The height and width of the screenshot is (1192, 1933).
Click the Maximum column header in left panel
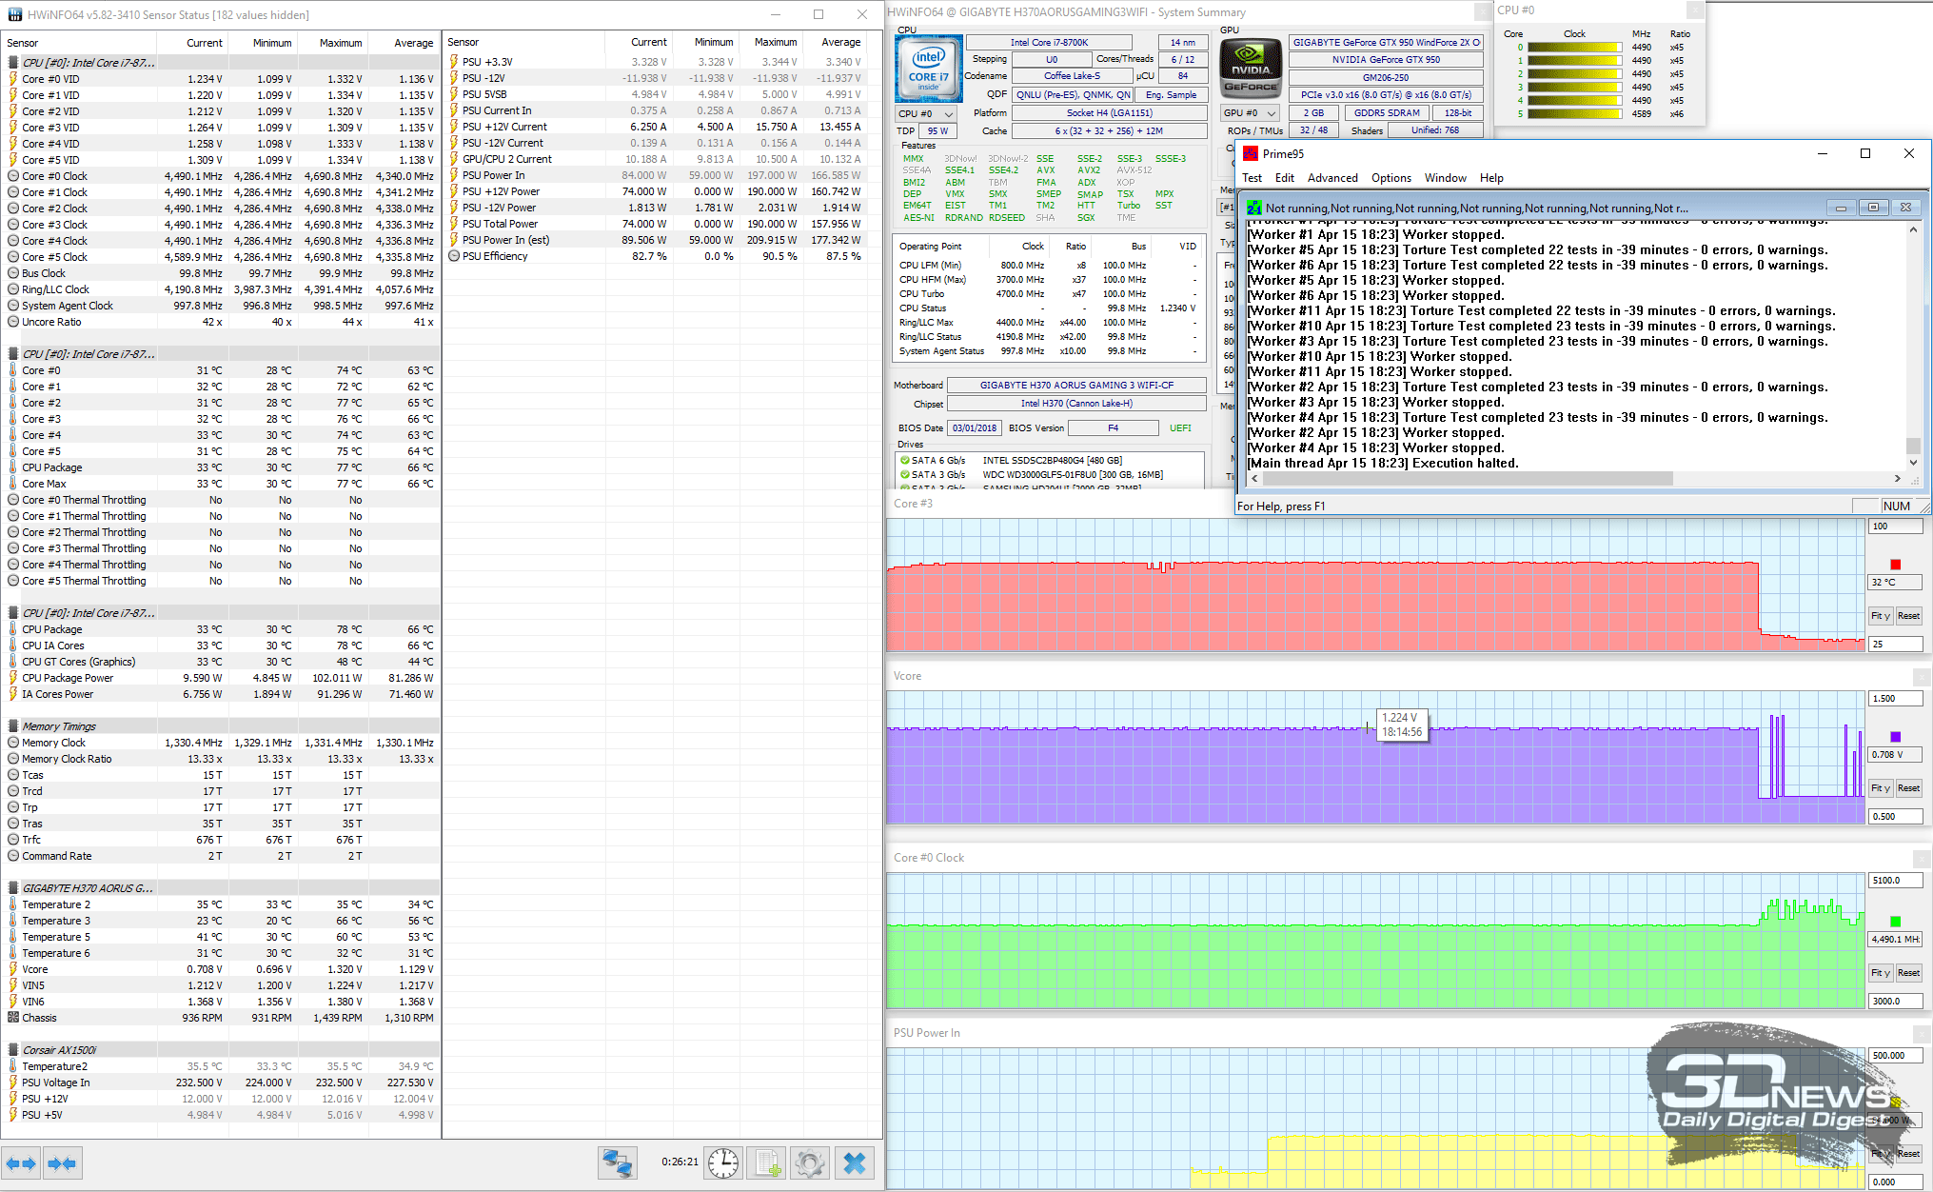point(341,43)
